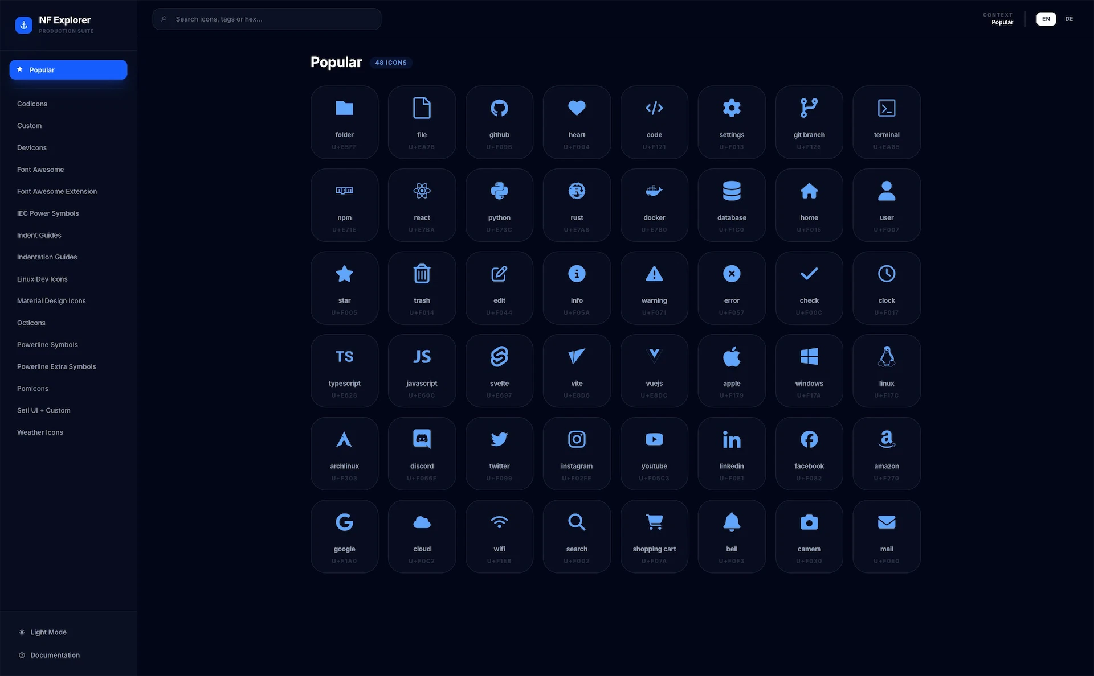The image size is (1094, 676).
Task: Open the svelte icon details
Action: point(499,370)
